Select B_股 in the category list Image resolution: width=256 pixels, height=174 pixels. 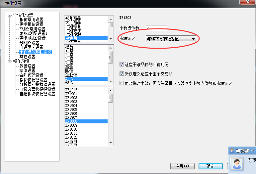tap(86, 55)
